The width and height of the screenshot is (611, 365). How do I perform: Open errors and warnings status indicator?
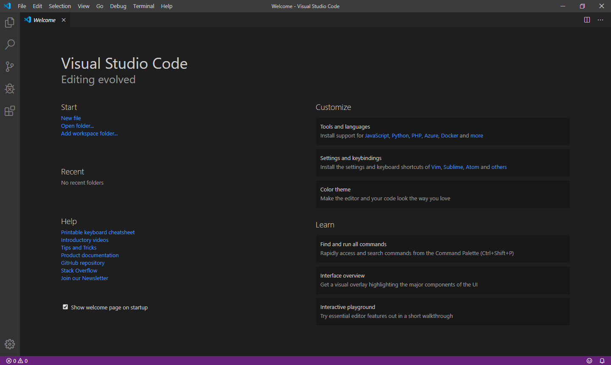(17, 361)
